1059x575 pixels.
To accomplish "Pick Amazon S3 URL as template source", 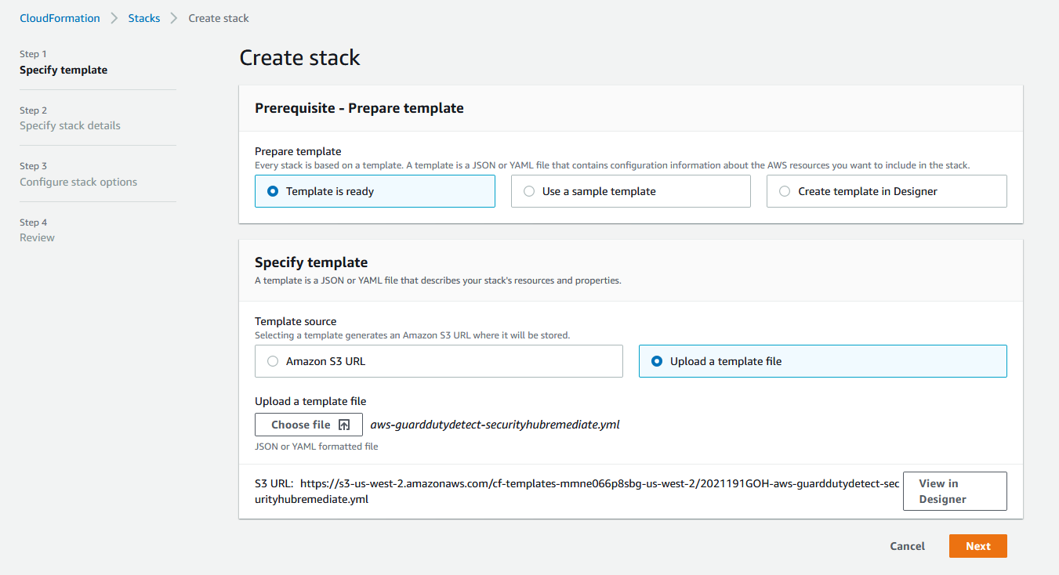I will [x=439, y=361].
